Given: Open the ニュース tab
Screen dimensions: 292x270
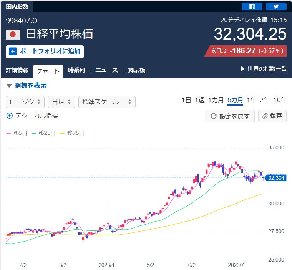Looking at the screenshot, I should (x=106, y=70).
